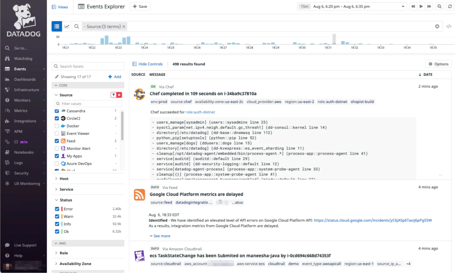The image size is (474, 277).
Task: Click in the Search facets field
Action: 88,66
